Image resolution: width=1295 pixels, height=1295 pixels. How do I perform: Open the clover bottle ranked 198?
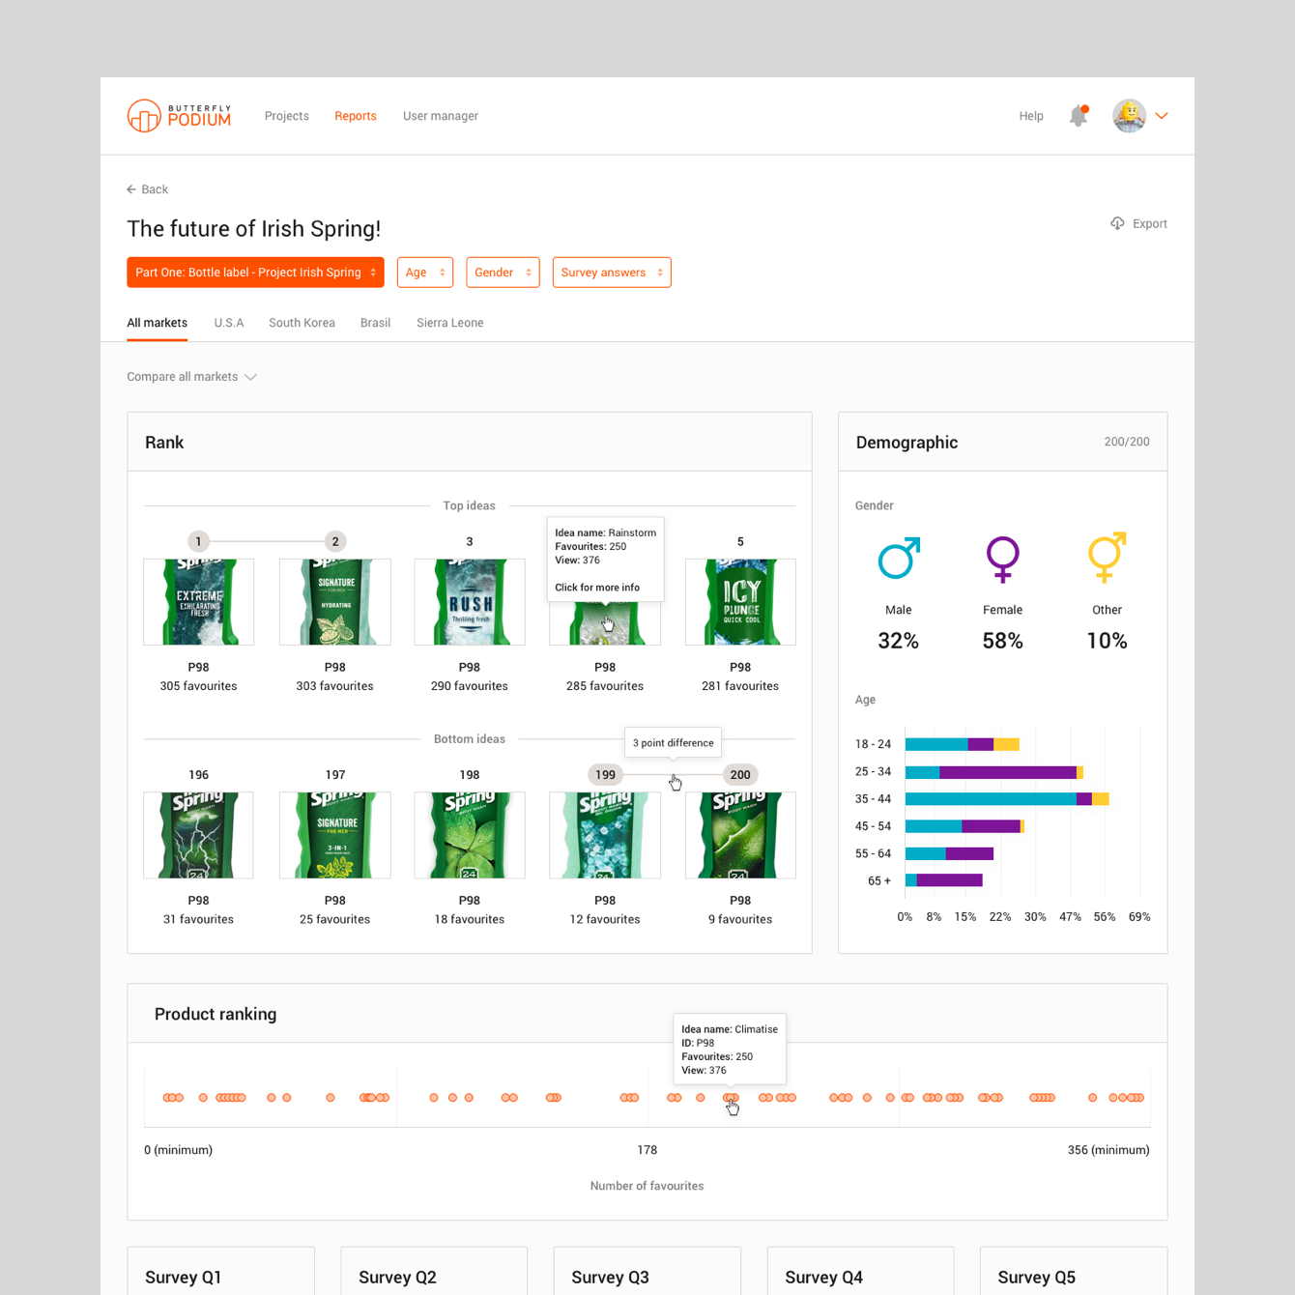coord(470,835)
